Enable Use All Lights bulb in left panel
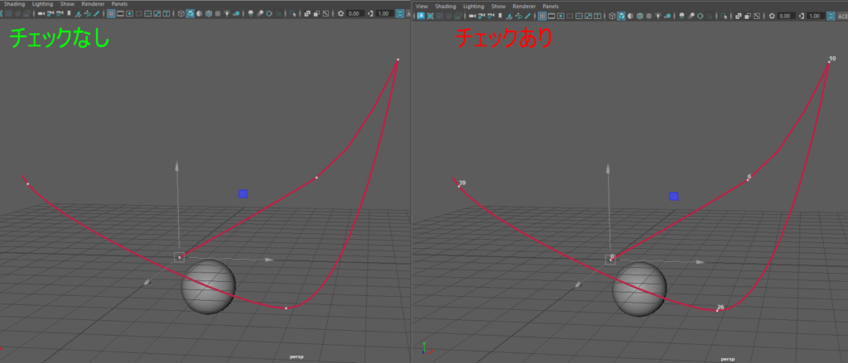The image size is (848, 363). click(226, 14)
